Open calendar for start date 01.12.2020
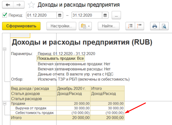 (60, 15)
